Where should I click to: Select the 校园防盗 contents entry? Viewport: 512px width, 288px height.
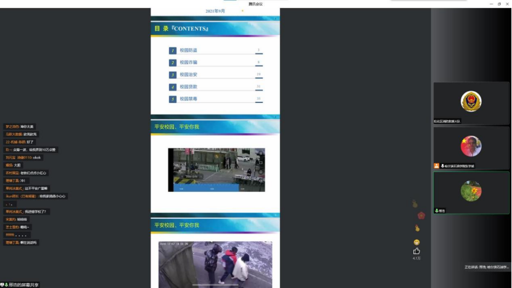[x=189, y=51]
